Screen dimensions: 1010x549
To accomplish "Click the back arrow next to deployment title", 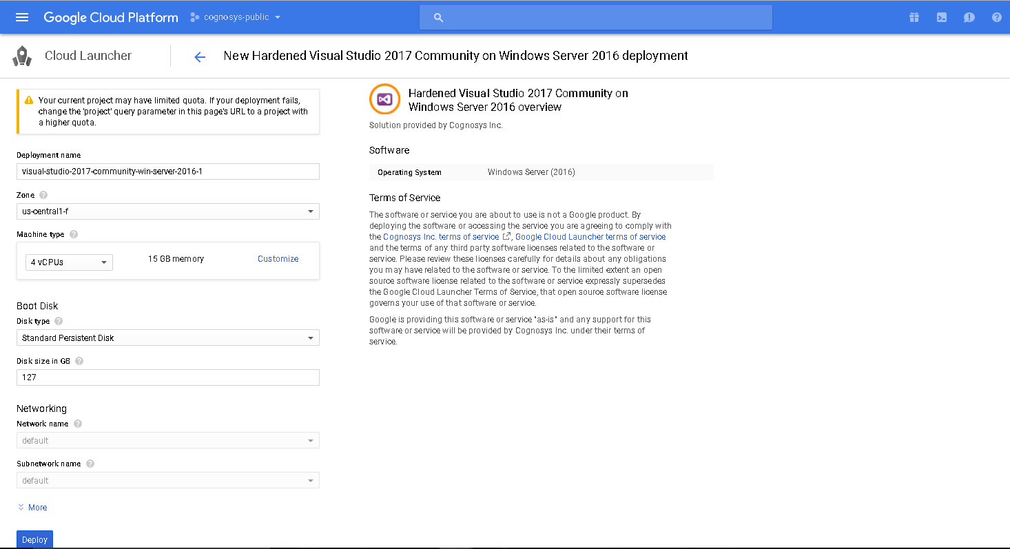I will 200,56.
